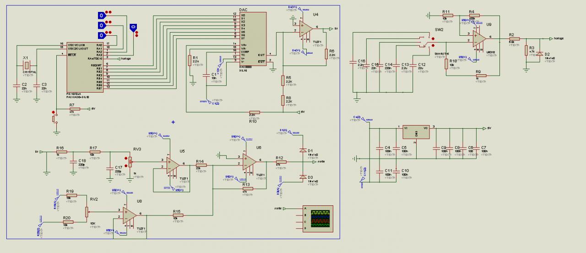The width and height of the screenshot is (586, 253).
Task: Select resistor R15 at the U8 output
Action: tap(178, 215)
